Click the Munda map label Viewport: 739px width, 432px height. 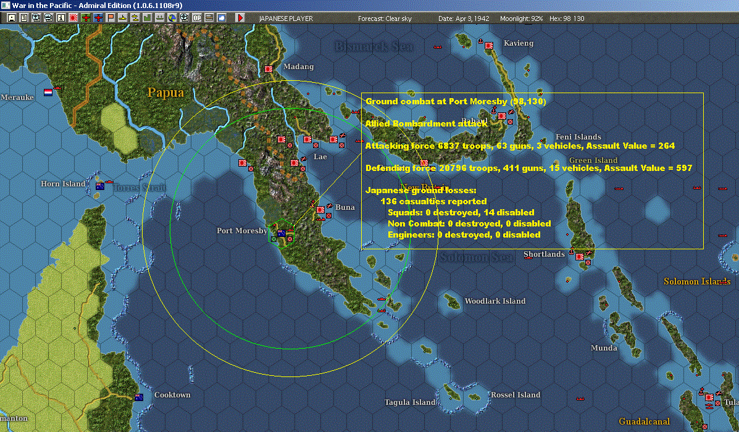point(604,347)
